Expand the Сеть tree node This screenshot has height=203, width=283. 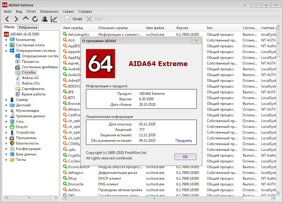pos(6,121)
